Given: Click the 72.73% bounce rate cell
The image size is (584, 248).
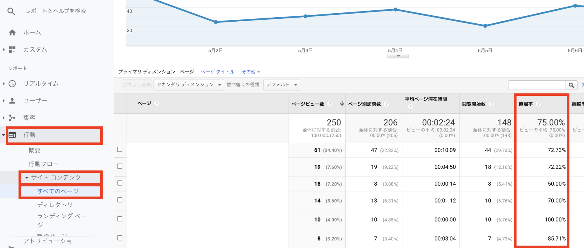Looking at the screenshot, I should coord(557,150).
